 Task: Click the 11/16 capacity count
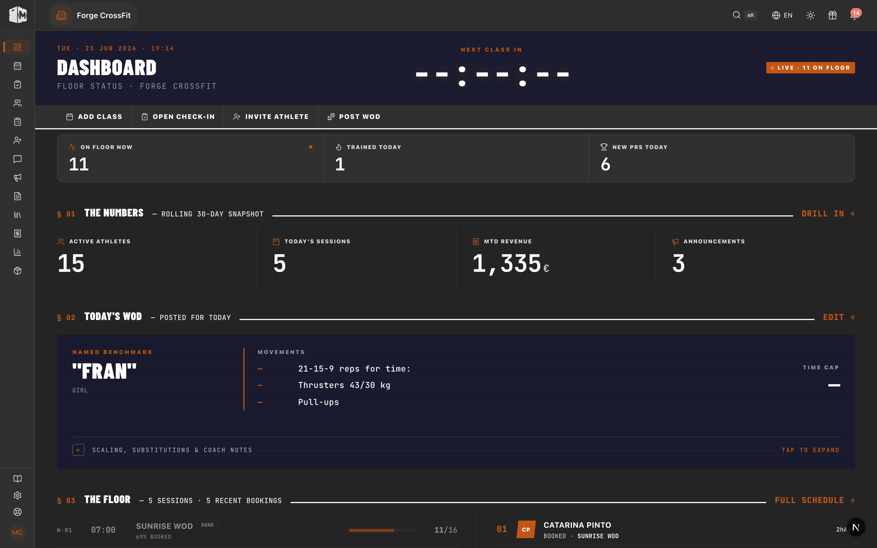[446, 530]
